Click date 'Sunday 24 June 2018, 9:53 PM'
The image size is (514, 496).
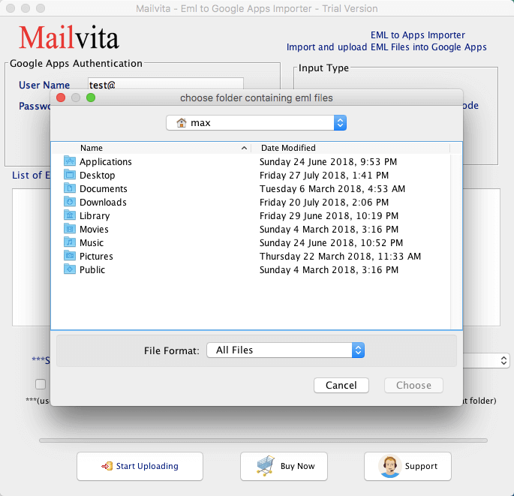click(328, 161)
